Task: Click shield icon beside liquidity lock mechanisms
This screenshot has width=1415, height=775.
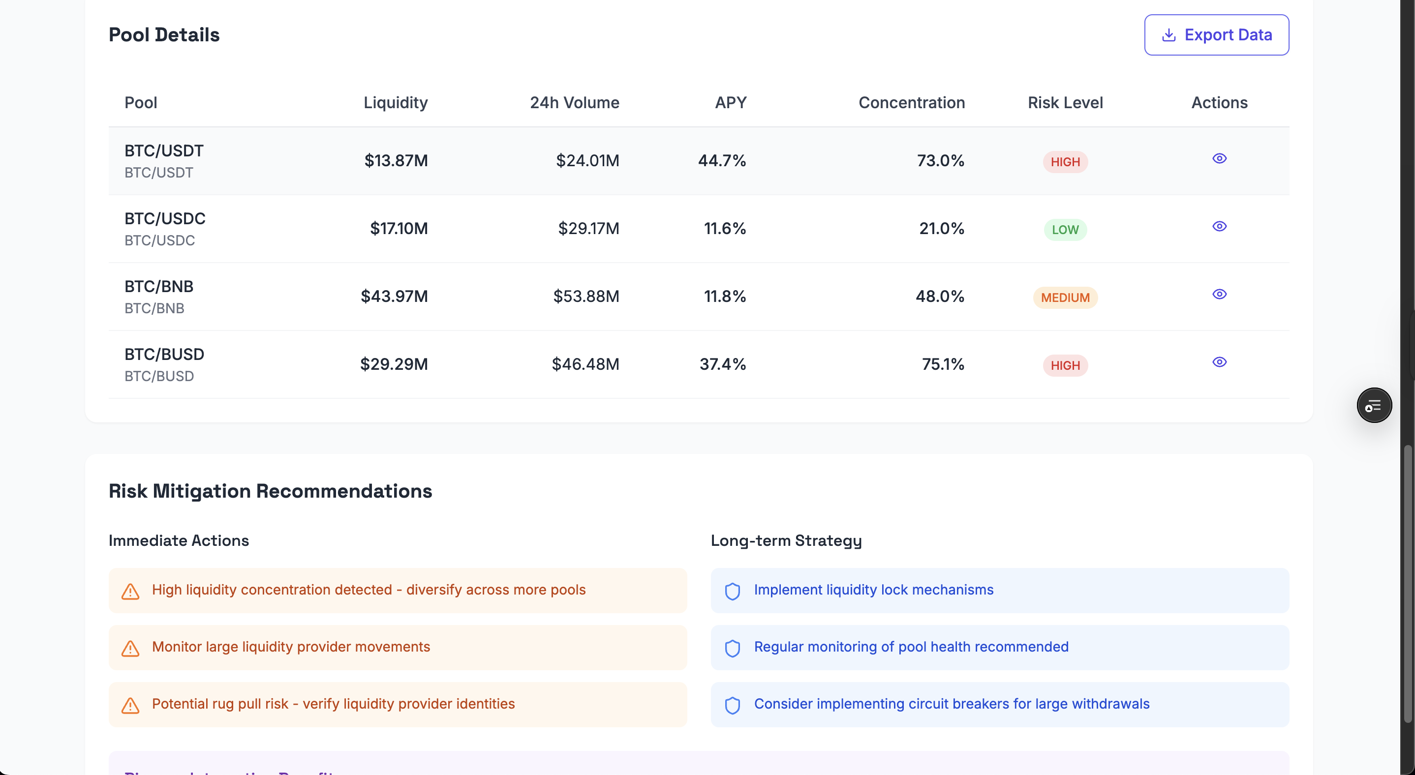Action: 732,591
